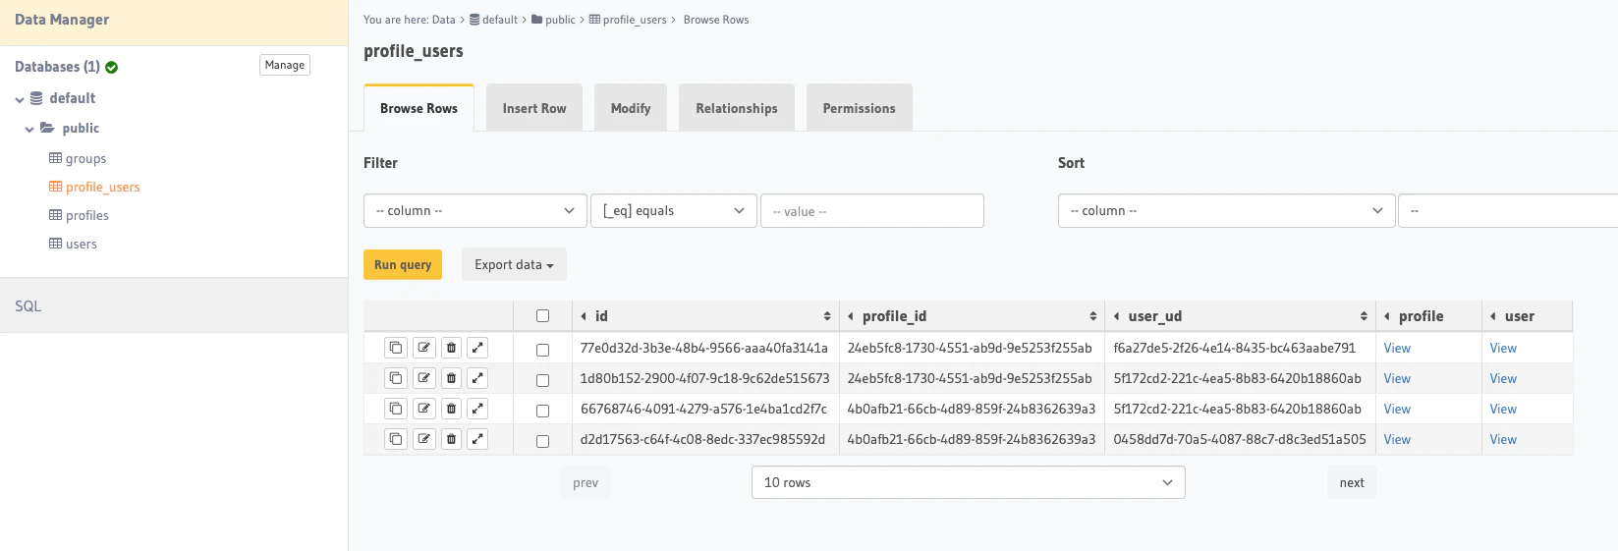Delete the row with id 1d80b152
Viewport: 1618px width, 551px height.
pyautogui.click(x=451, y=378)
